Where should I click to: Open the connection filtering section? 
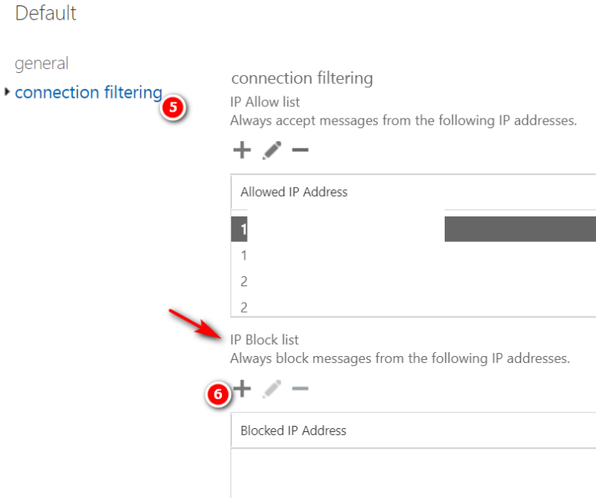88,92
